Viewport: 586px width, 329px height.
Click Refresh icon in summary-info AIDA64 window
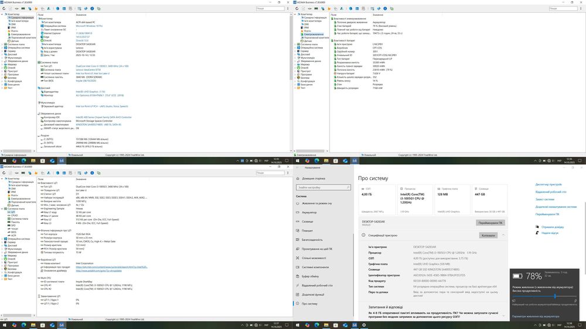click(x=4, y=9)
